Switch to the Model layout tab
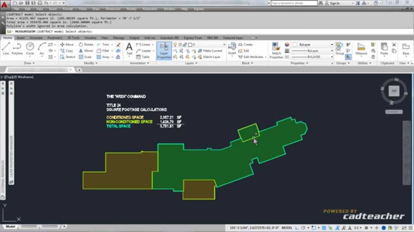 click(x=10, y=227)
